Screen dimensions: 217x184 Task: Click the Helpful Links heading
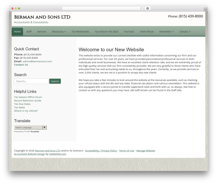pos(25,91)
